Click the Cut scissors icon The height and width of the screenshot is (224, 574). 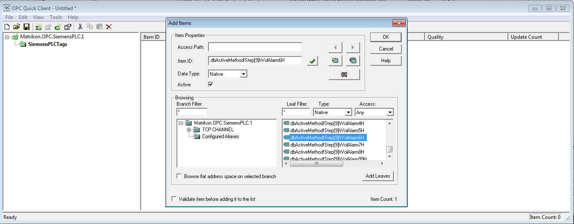[x=80, y=27]
